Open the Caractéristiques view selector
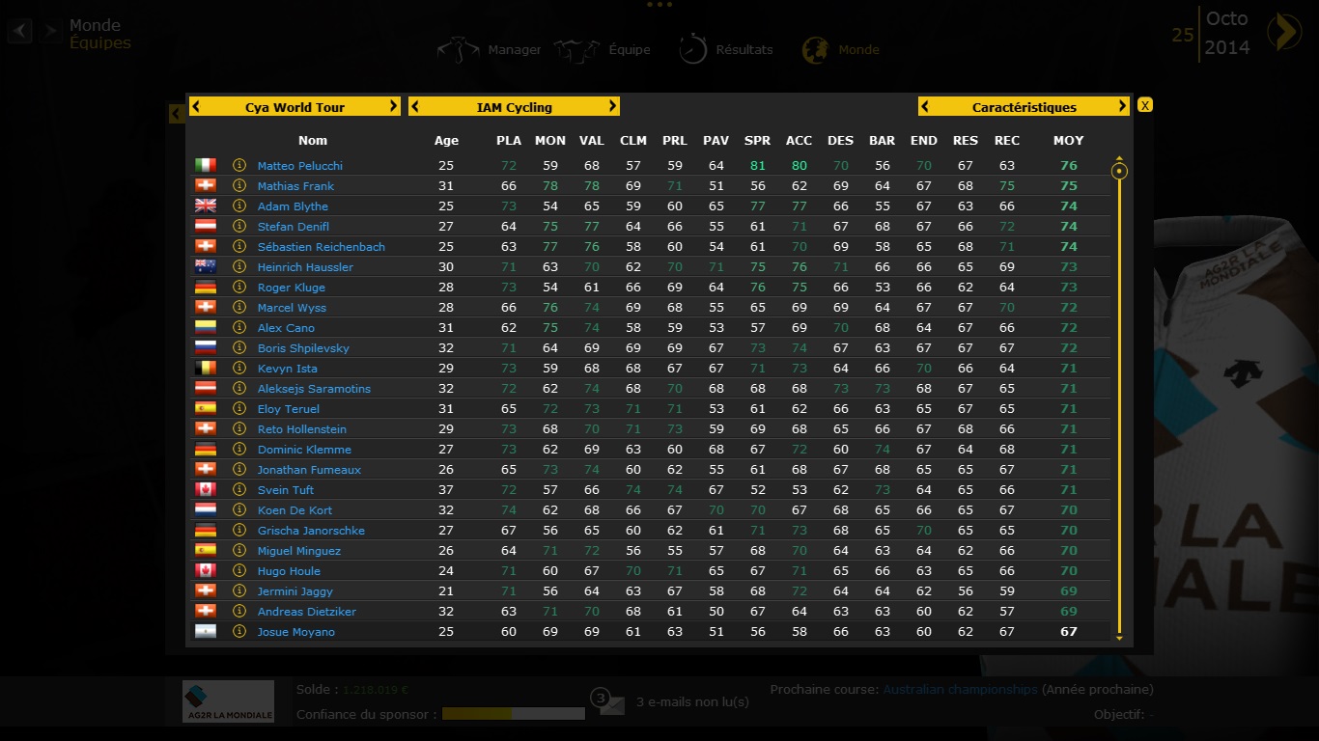This screenshot has width=1319, height=741. (x=1024, y=106)
